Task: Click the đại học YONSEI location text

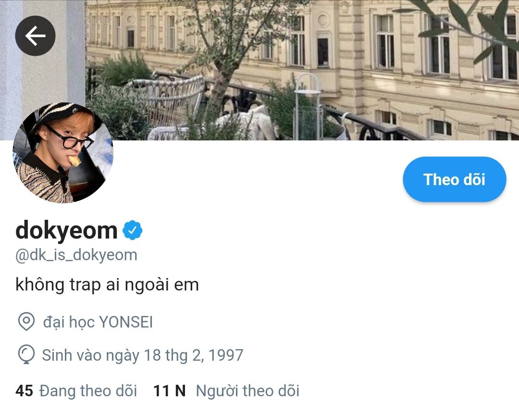Action: coord(98,322)
